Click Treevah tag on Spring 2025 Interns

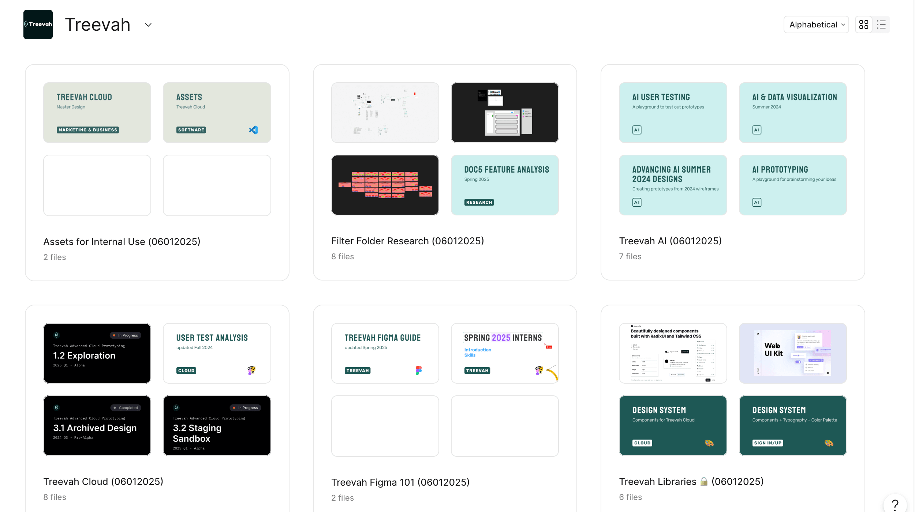(477, 370)
